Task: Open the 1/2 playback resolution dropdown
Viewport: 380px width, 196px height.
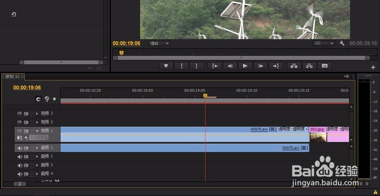Action: coord(323,44)
